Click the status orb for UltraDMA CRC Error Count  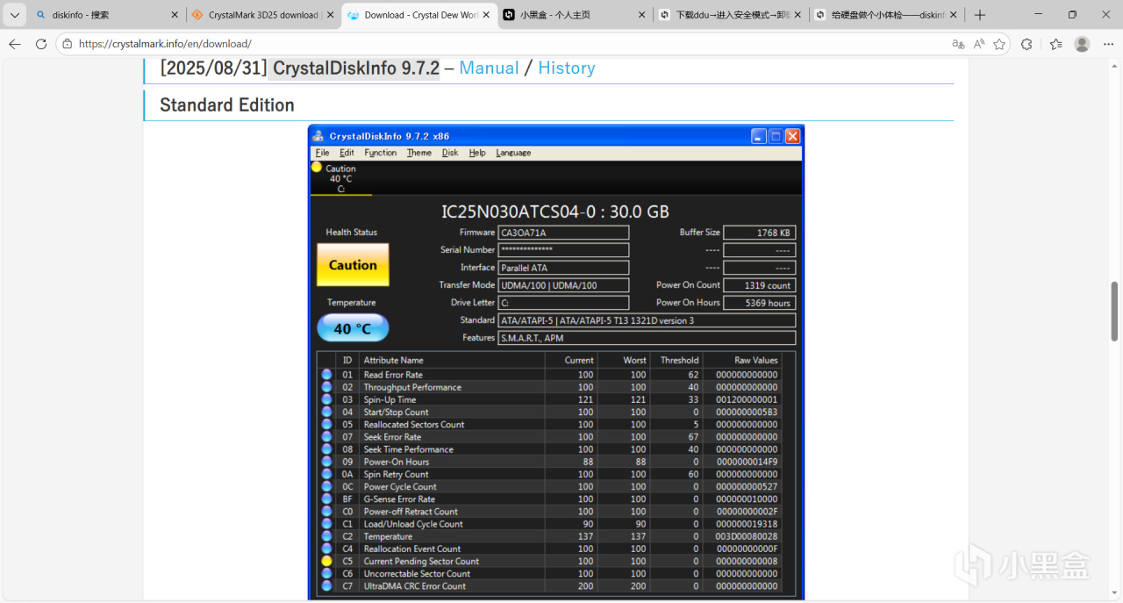pos(326,585)
